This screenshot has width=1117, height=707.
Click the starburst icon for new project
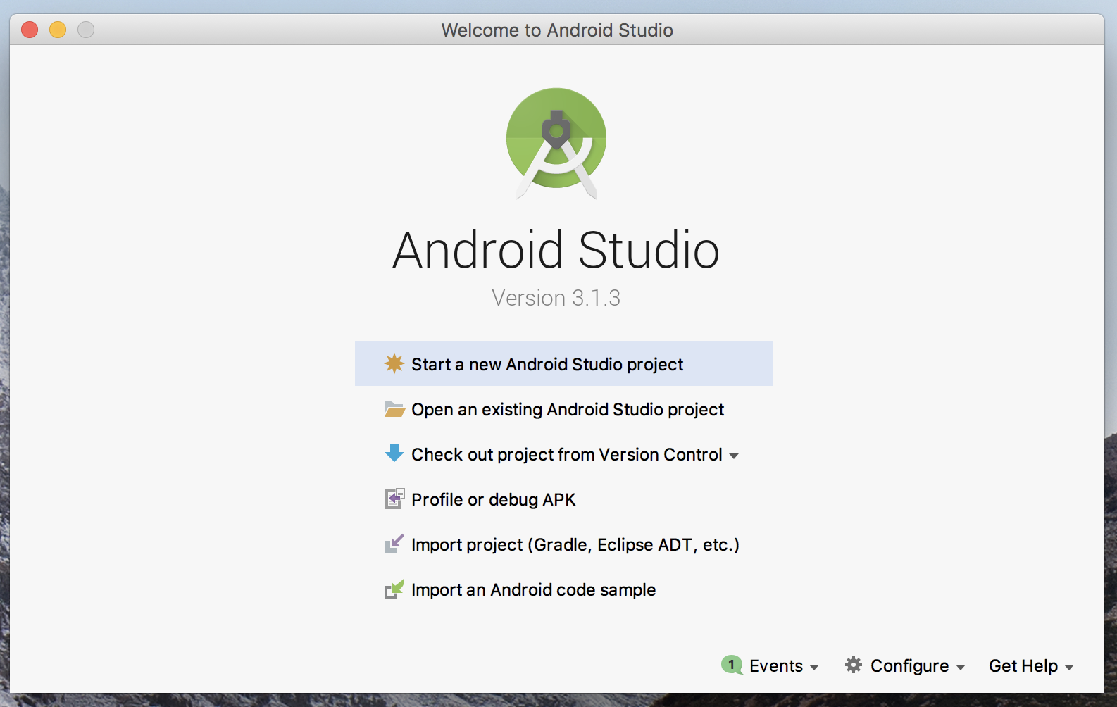(394, 363)
